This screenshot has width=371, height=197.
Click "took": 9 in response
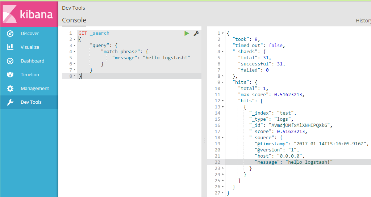point(246,39)
